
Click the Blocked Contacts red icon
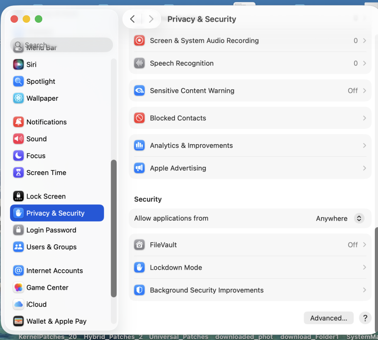[x=139, y=118]
